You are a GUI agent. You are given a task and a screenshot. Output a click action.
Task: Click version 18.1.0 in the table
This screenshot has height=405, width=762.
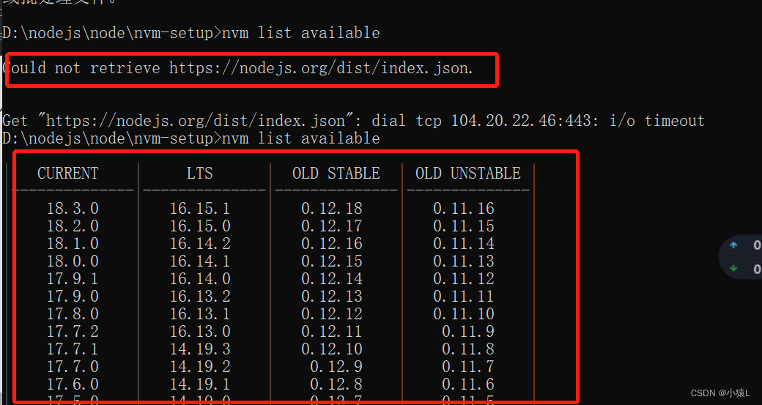coord(73,243)
